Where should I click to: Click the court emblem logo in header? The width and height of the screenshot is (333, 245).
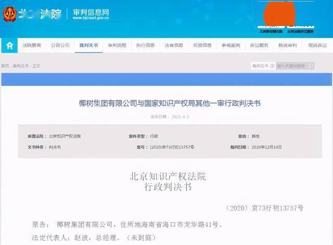point(9,14)
